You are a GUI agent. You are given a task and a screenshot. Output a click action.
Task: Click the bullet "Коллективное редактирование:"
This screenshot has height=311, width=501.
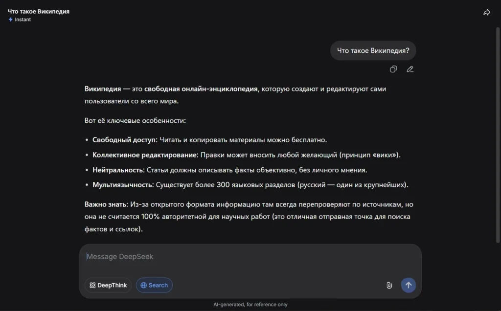[145, 155]
